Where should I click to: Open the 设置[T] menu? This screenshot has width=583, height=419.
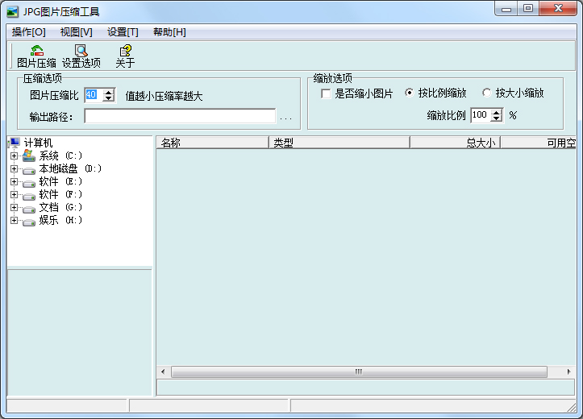coord(123,32)
